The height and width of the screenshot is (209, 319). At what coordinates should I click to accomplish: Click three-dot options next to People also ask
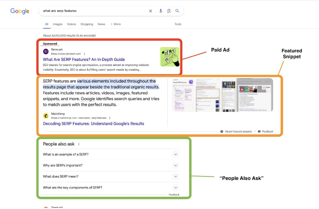click(79, 145)
